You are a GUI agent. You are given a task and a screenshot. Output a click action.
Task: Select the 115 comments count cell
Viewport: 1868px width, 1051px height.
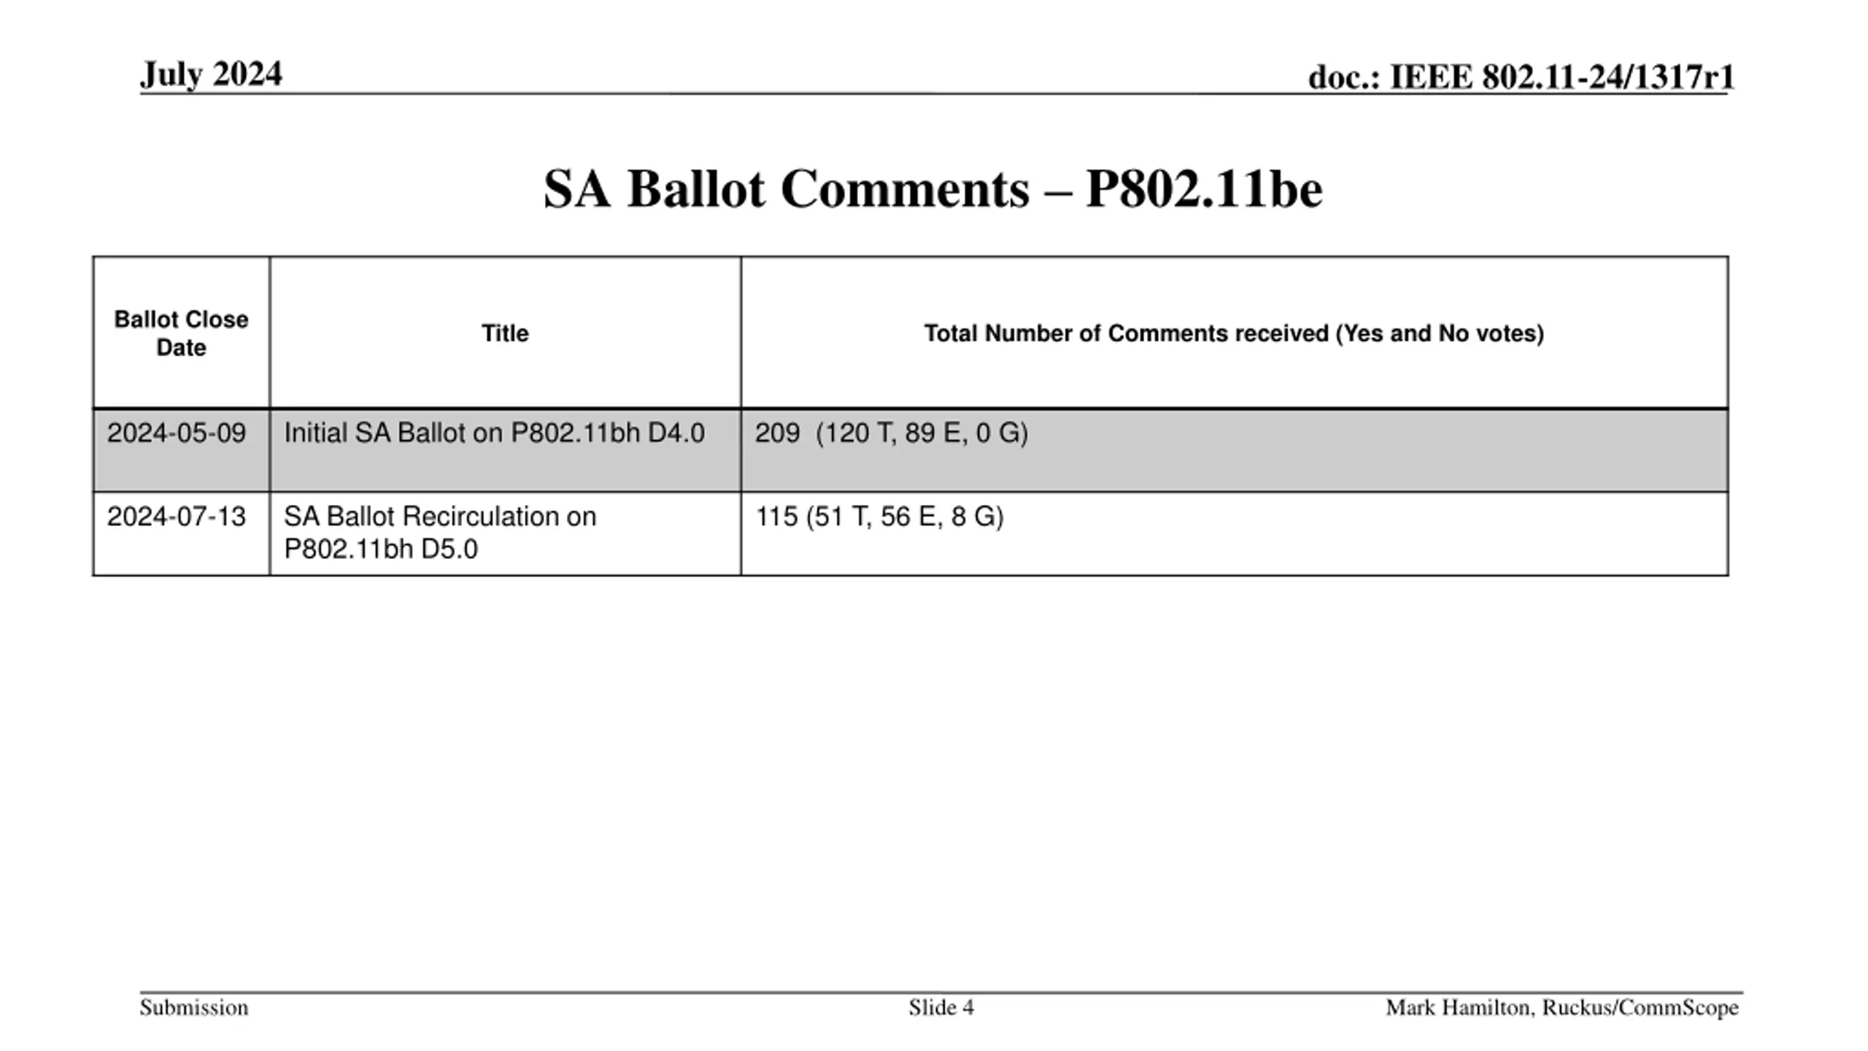(776, 517)
